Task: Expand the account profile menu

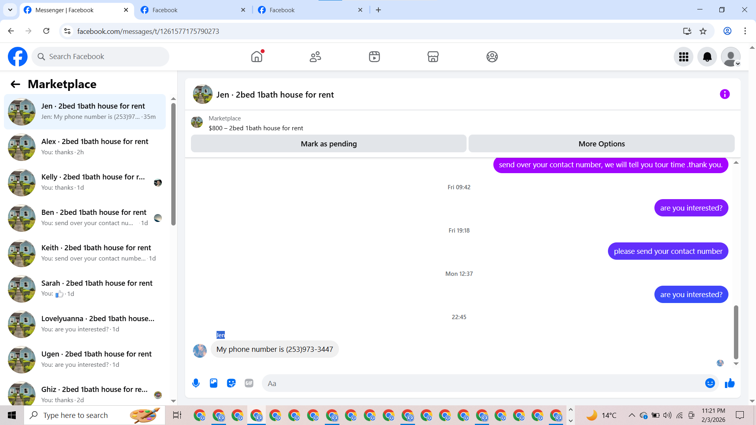Action: [x=731, y=57]
